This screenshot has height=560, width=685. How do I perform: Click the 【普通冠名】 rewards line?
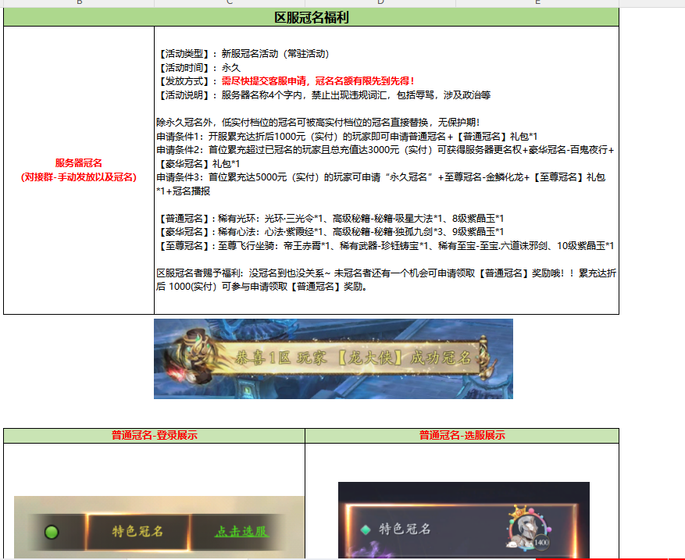(x=330, y=219)
